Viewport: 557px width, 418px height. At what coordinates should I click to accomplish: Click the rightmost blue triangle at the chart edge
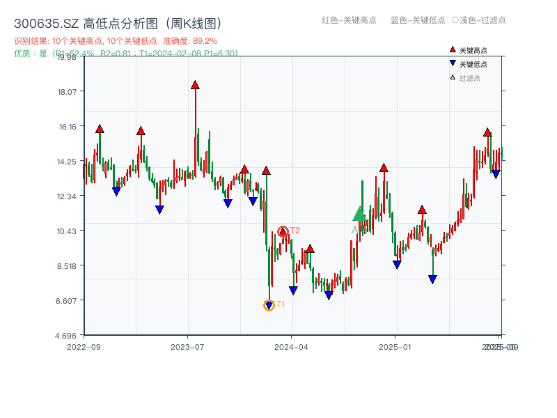496,172
